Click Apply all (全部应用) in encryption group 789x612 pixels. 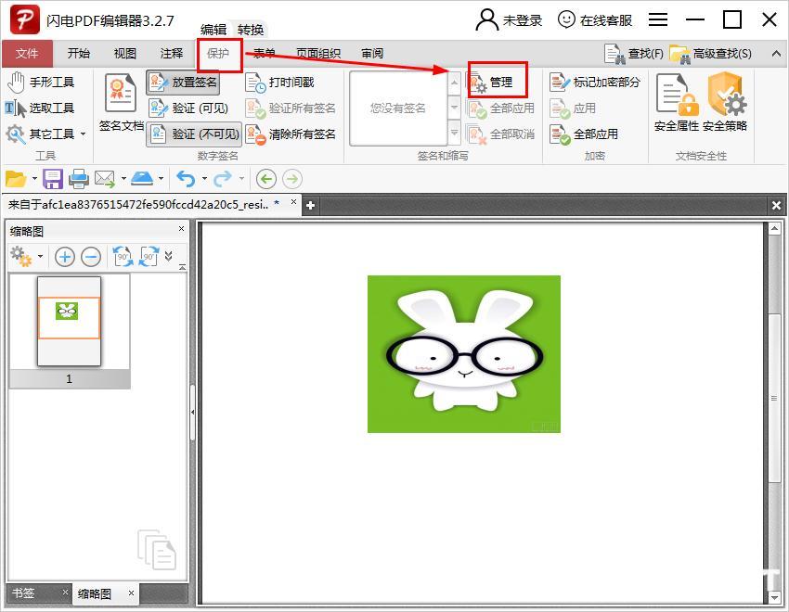[x=584, y=134]
